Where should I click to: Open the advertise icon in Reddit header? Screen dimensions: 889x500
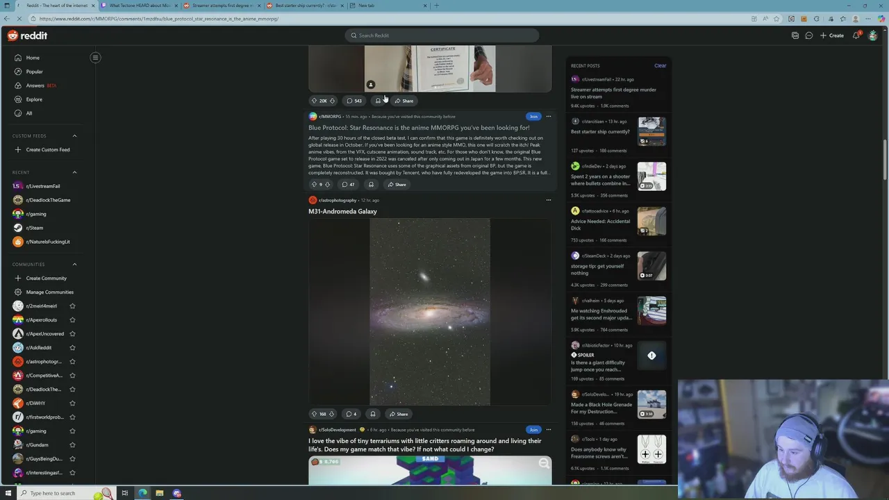(795, 35)
